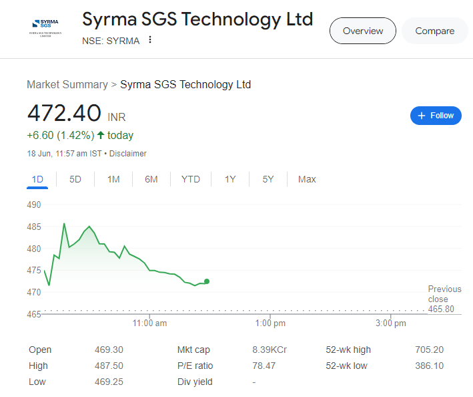
Task: Click the 485 y-axis label
Action: pos(34,227)
